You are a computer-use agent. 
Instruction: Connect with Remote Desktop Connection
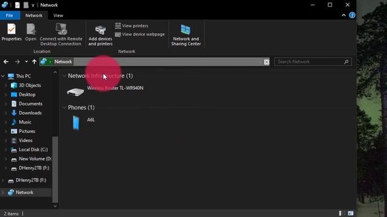[x=60, y=34]
